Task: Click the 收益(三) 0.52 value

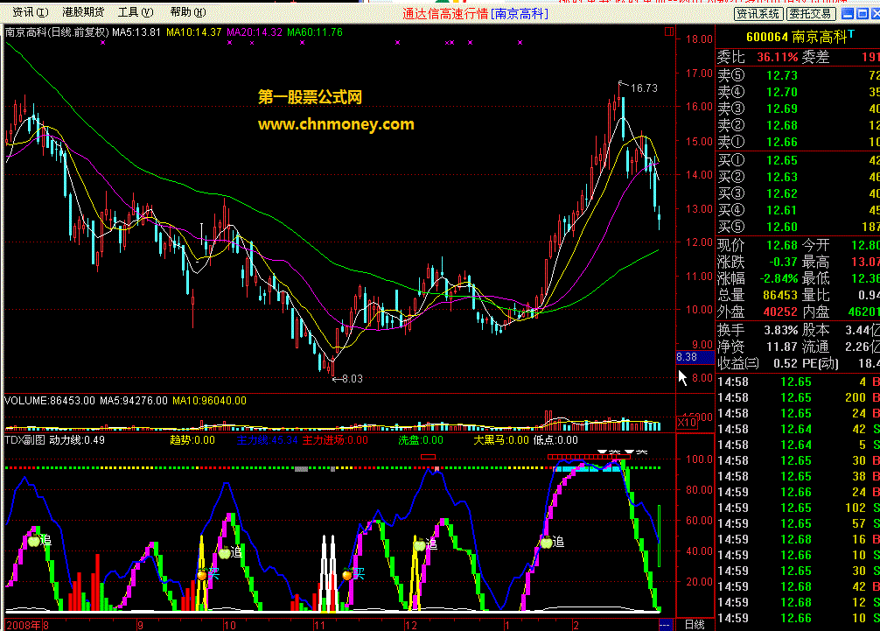Action: click(786, 364)
